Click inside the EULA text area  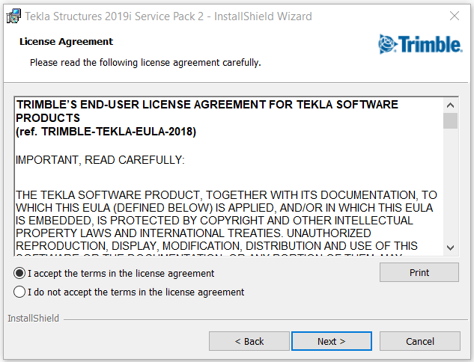pos(229,177)
